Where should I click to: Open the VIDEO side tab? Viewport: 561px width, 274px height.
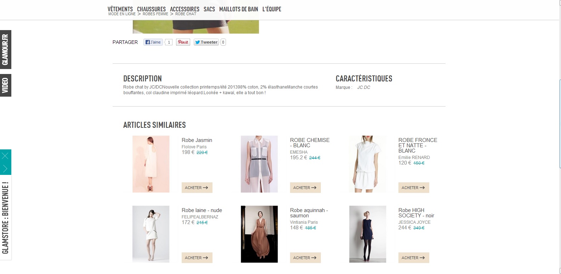point(5,85)
